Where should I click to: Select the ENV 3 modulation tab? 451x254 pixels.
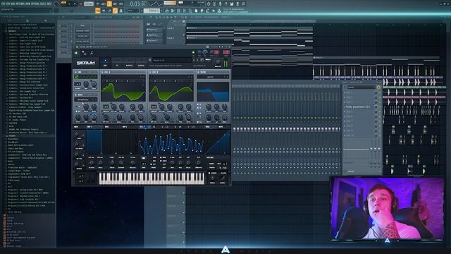point(125,127)
